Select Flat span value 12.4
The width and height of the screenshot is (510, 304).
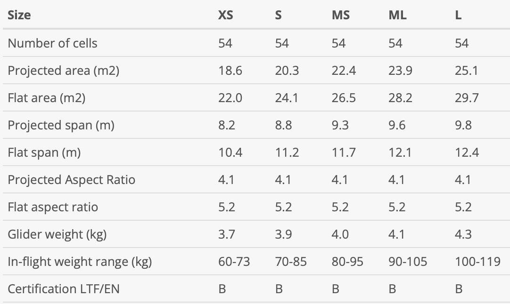coord(467,152)
